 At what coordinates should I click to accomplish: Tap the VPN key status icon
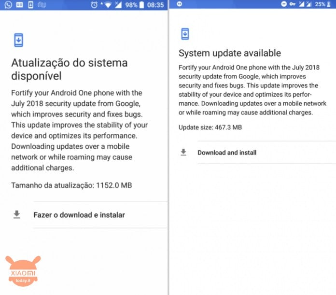pyautogui.click(x=293, y=4)
